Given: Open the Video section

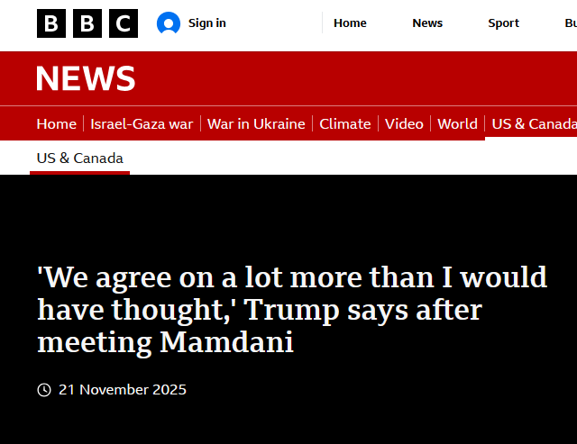Looking at the screenshot, I should 404,124.
